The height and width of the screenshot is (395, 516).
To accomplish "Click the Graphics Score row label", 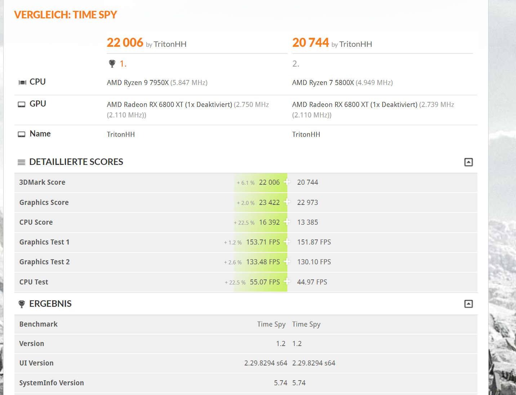I will coord(44,202).
